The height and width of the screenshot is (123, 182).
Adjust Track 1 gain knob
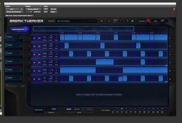click(x=50, y=38)
